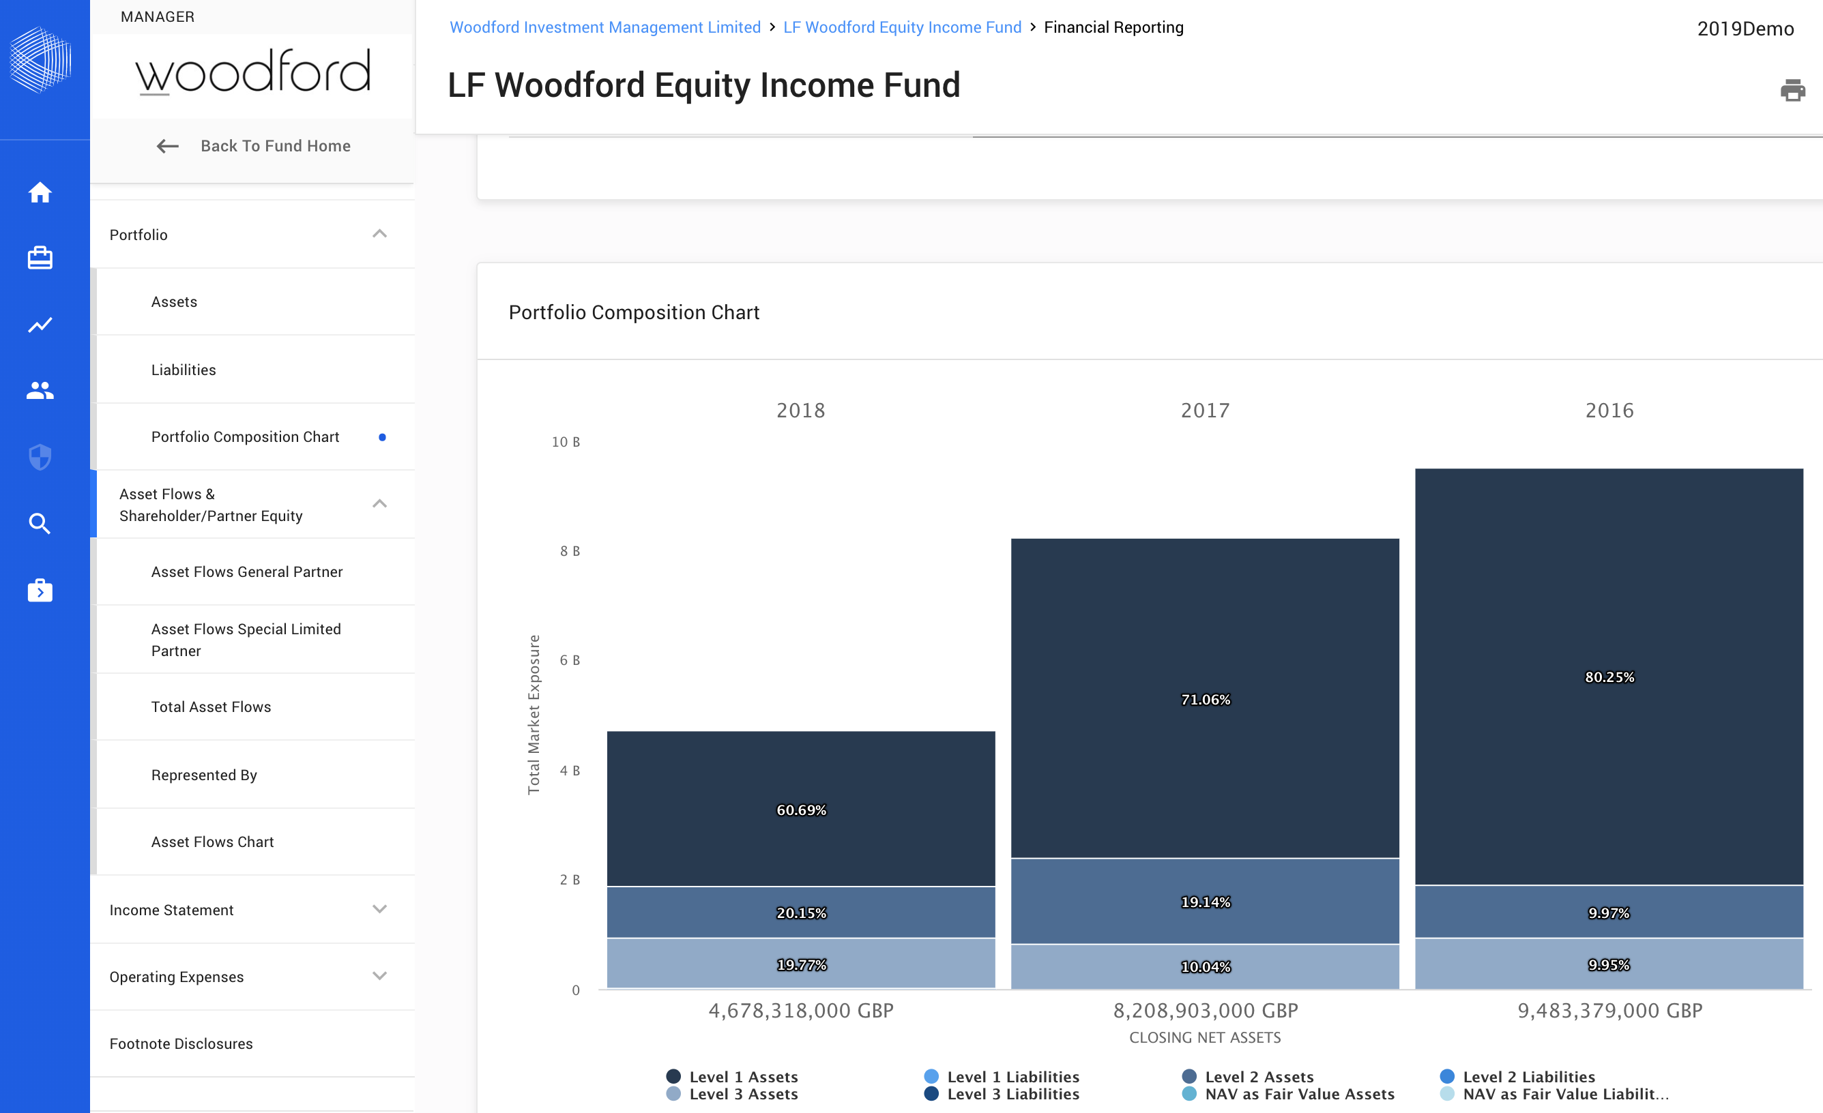This screenshot has height=1113, width=1823.
Task: Select Represented By menu item
Action: point(255,775)
